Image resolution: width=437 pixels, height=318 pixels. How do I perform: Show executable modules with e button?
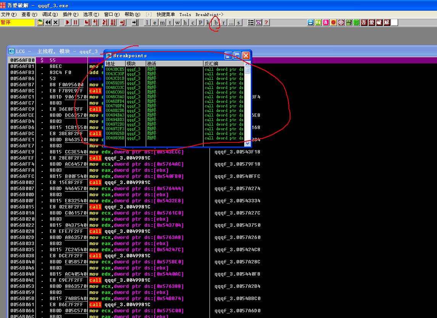pos(155,23)
